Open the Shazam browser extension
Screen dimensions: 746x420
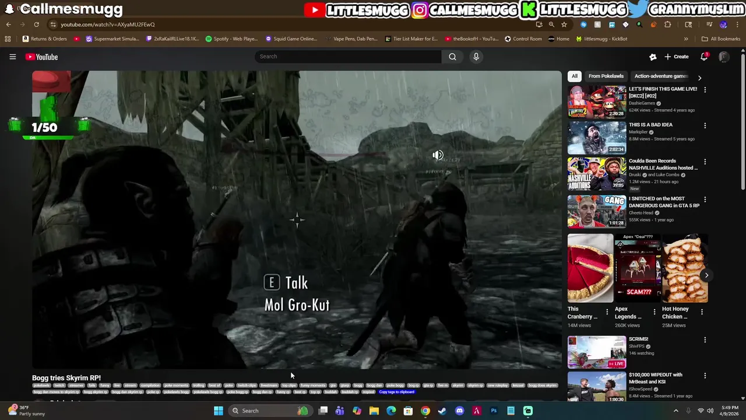point(583,24)
